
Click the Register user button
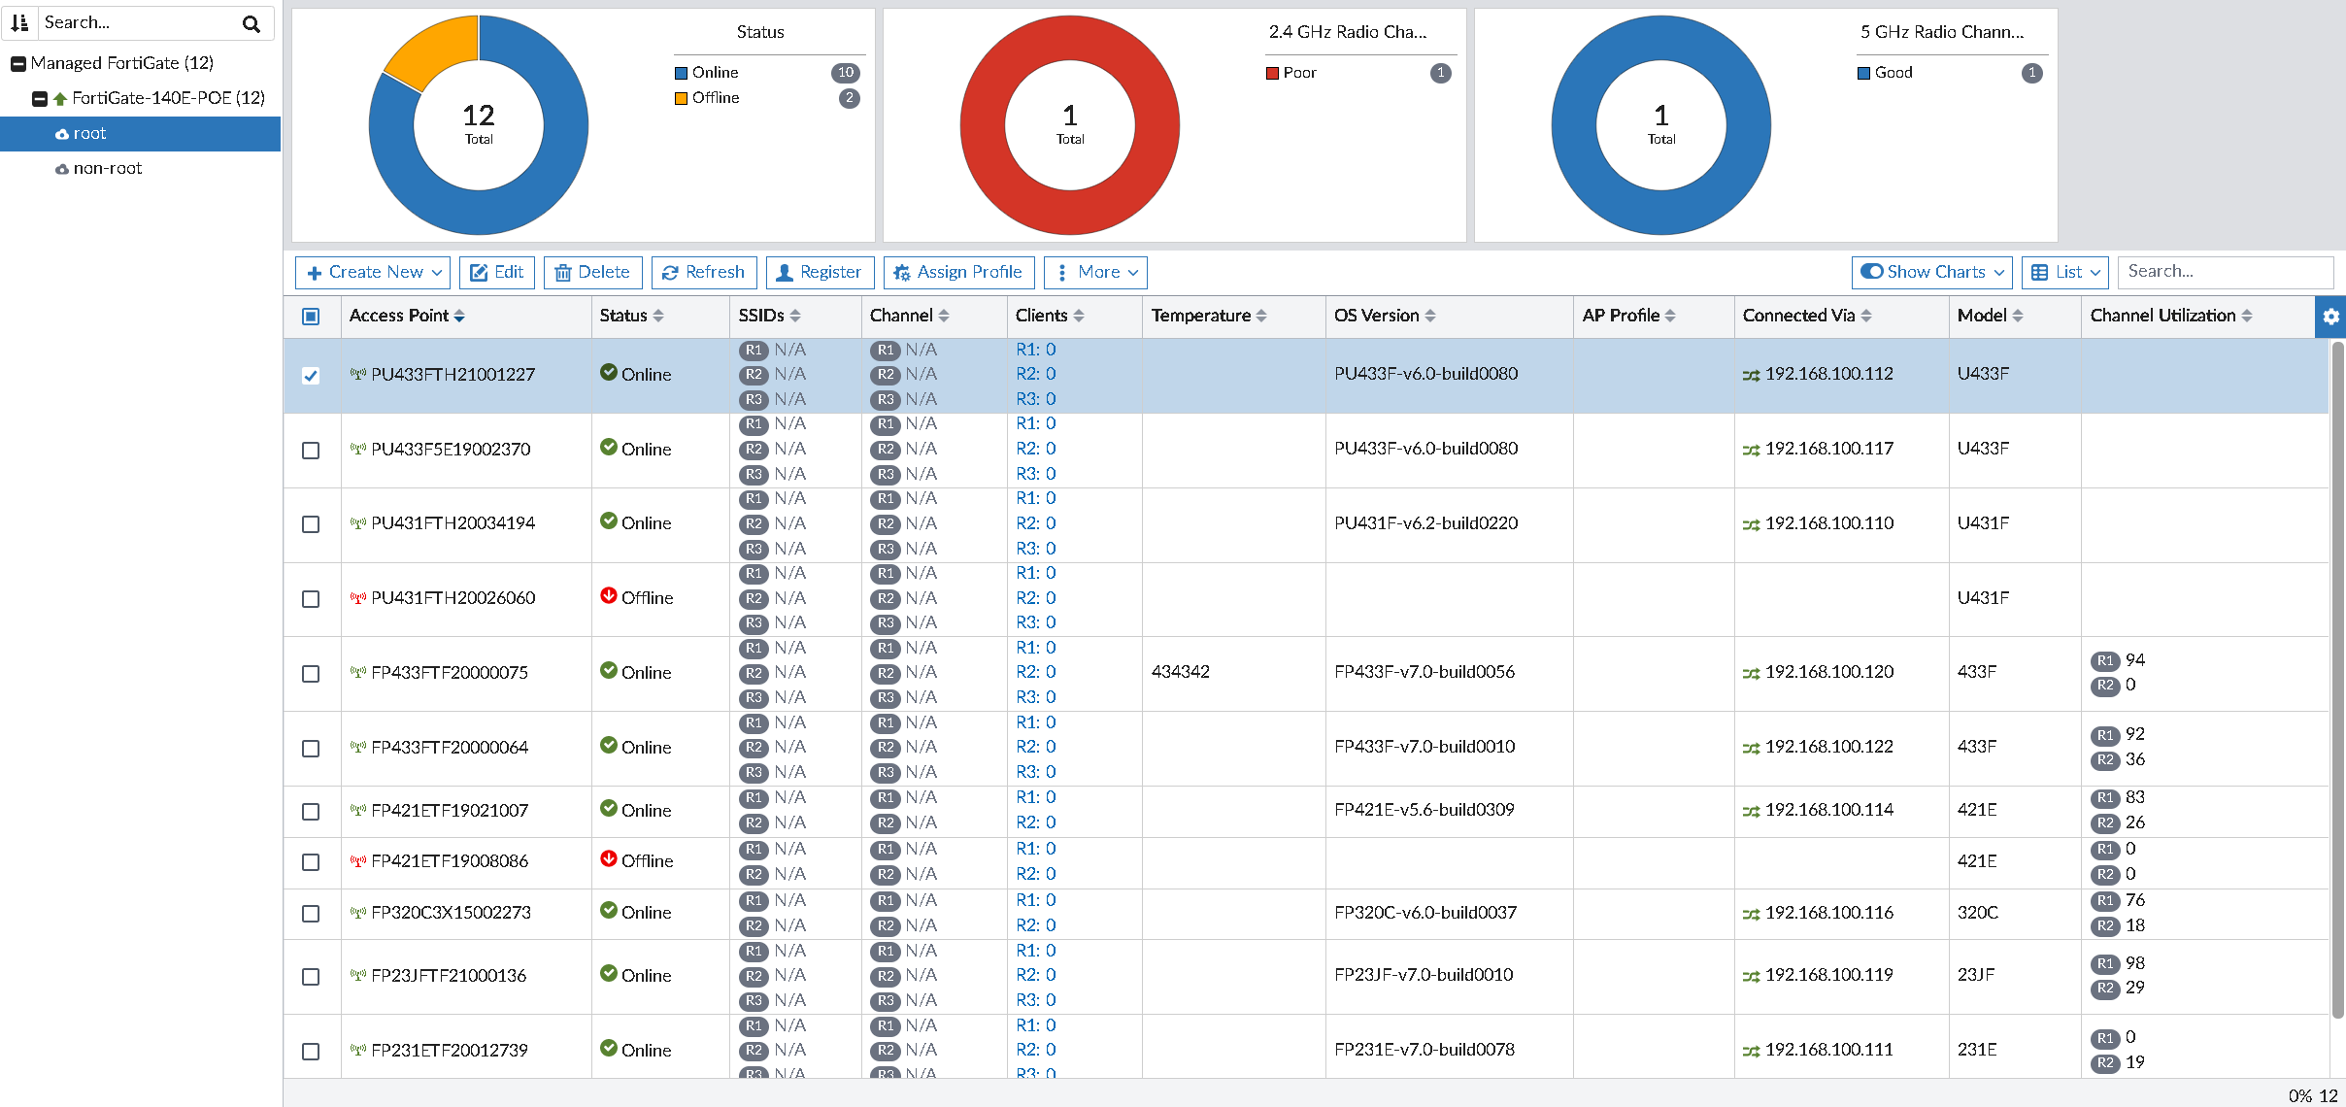click(x=820, y=273)
